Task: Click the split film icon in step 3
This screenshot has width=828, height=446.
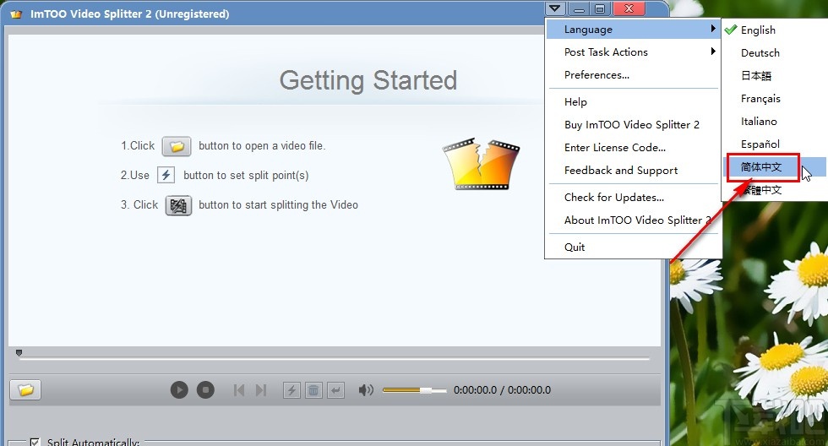Action: [178, 205]
